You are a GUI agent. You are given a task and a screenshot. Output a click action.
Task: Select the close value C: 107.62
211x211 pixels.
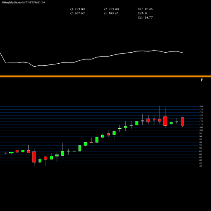tap(77, 14)
